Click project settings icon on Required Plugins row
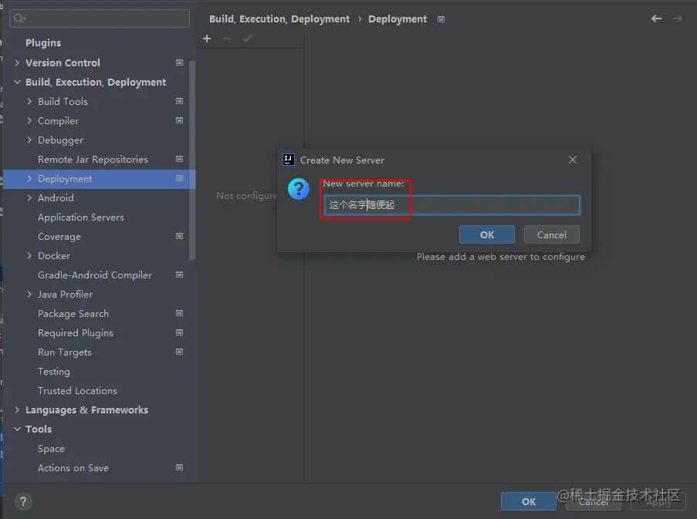The height and width of the screenshot is (519, 697). click(x=180, y=332)
